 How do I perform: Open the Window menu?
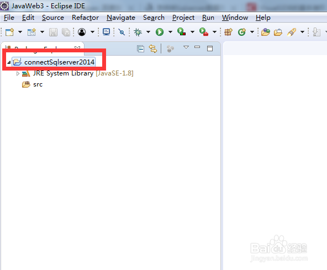point(235,18)
